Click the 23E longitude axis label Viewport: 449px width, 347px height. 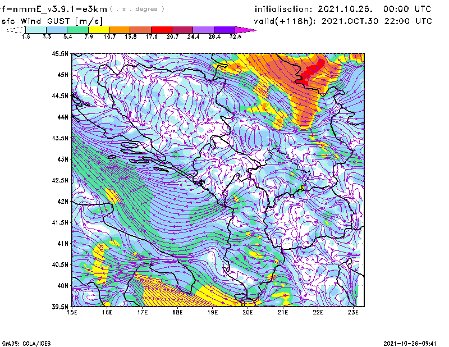353,313
